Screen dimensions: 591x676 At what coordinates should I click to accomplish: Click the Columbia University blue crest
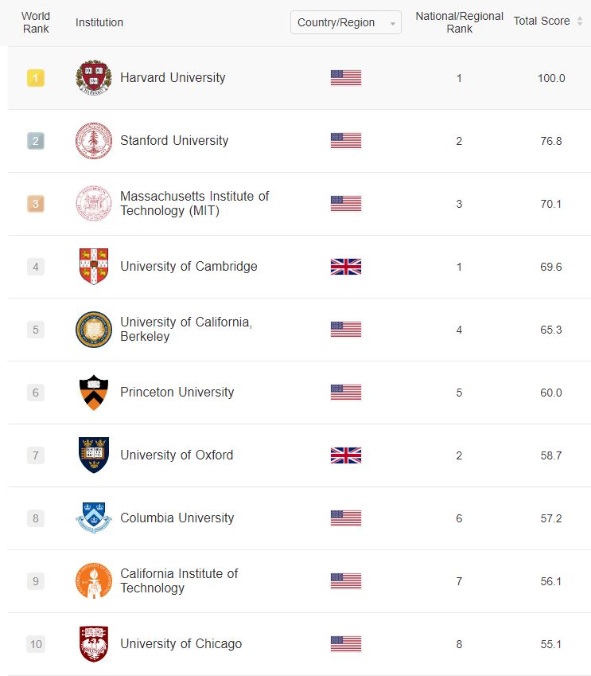(94, 518)
